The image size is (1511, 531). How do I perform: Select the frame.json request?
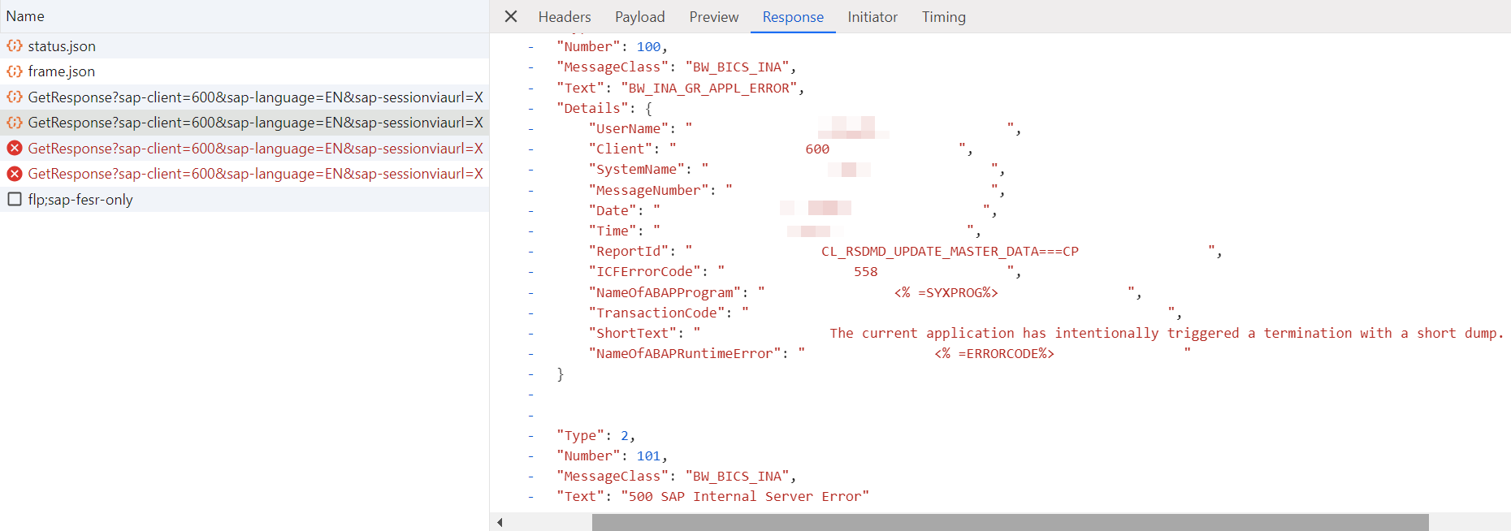pos(245,71)
